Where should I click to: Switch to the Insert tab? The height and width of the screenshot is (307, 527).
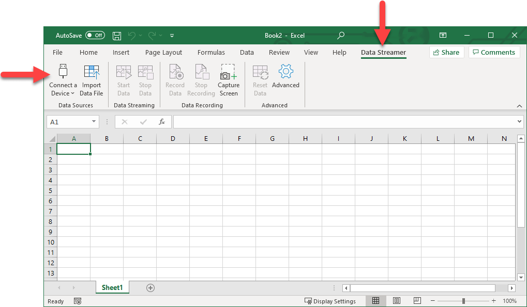click(121, 52)
